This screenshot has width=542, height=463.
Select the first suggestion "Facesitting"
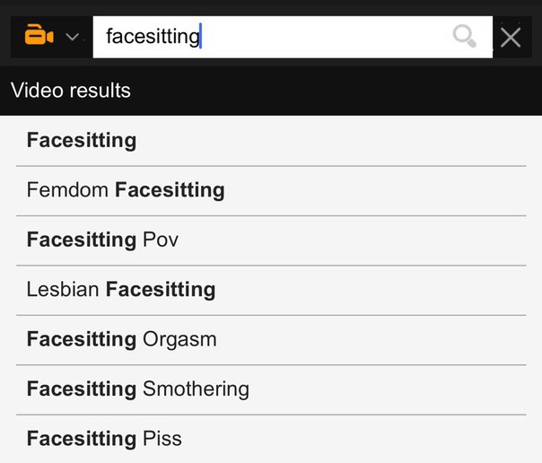coord(271,141)
